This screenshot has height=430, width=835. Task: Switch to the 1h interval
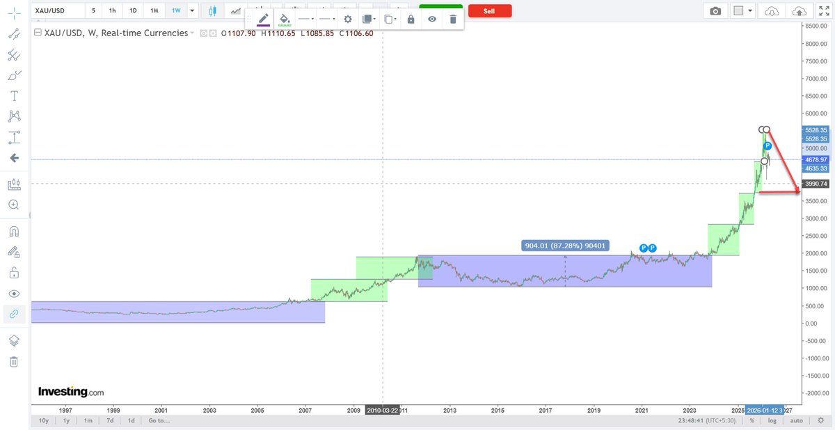coord(112,11)
